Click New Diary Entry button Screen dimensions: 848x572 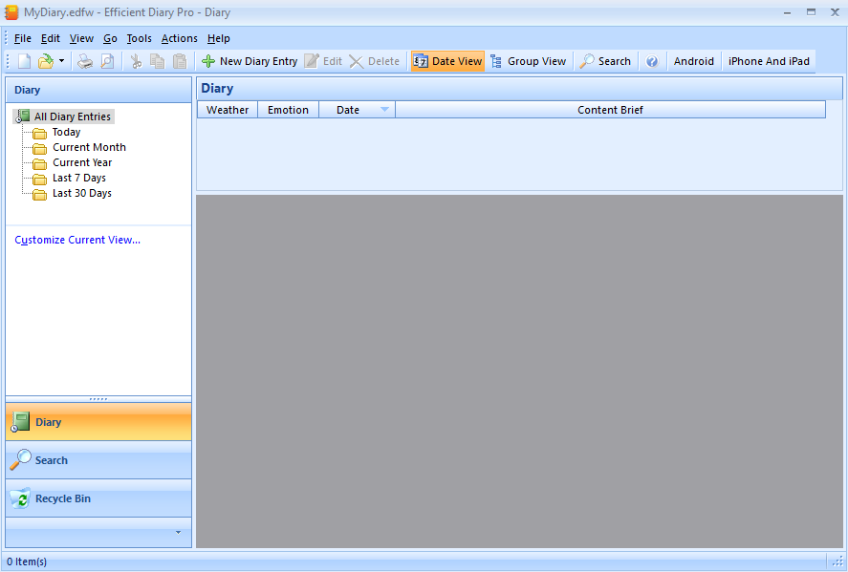click(250, 61)
